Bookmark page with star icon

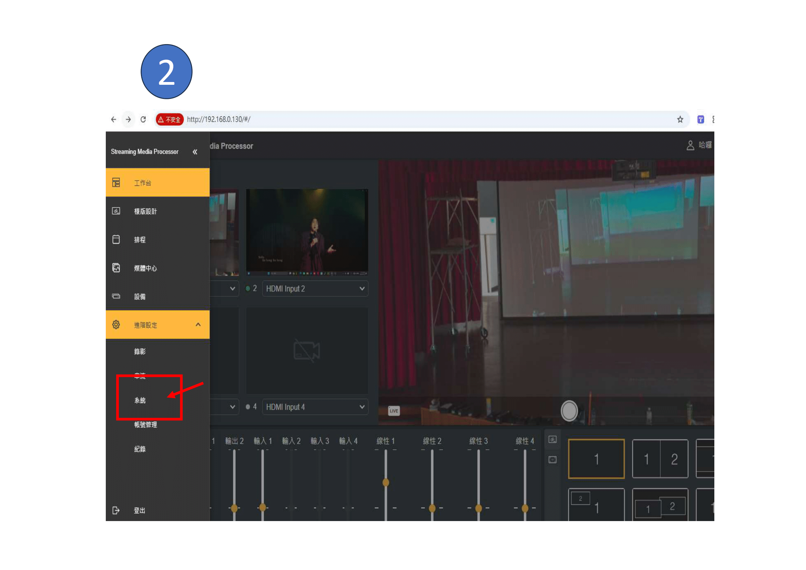pos(680,119)
